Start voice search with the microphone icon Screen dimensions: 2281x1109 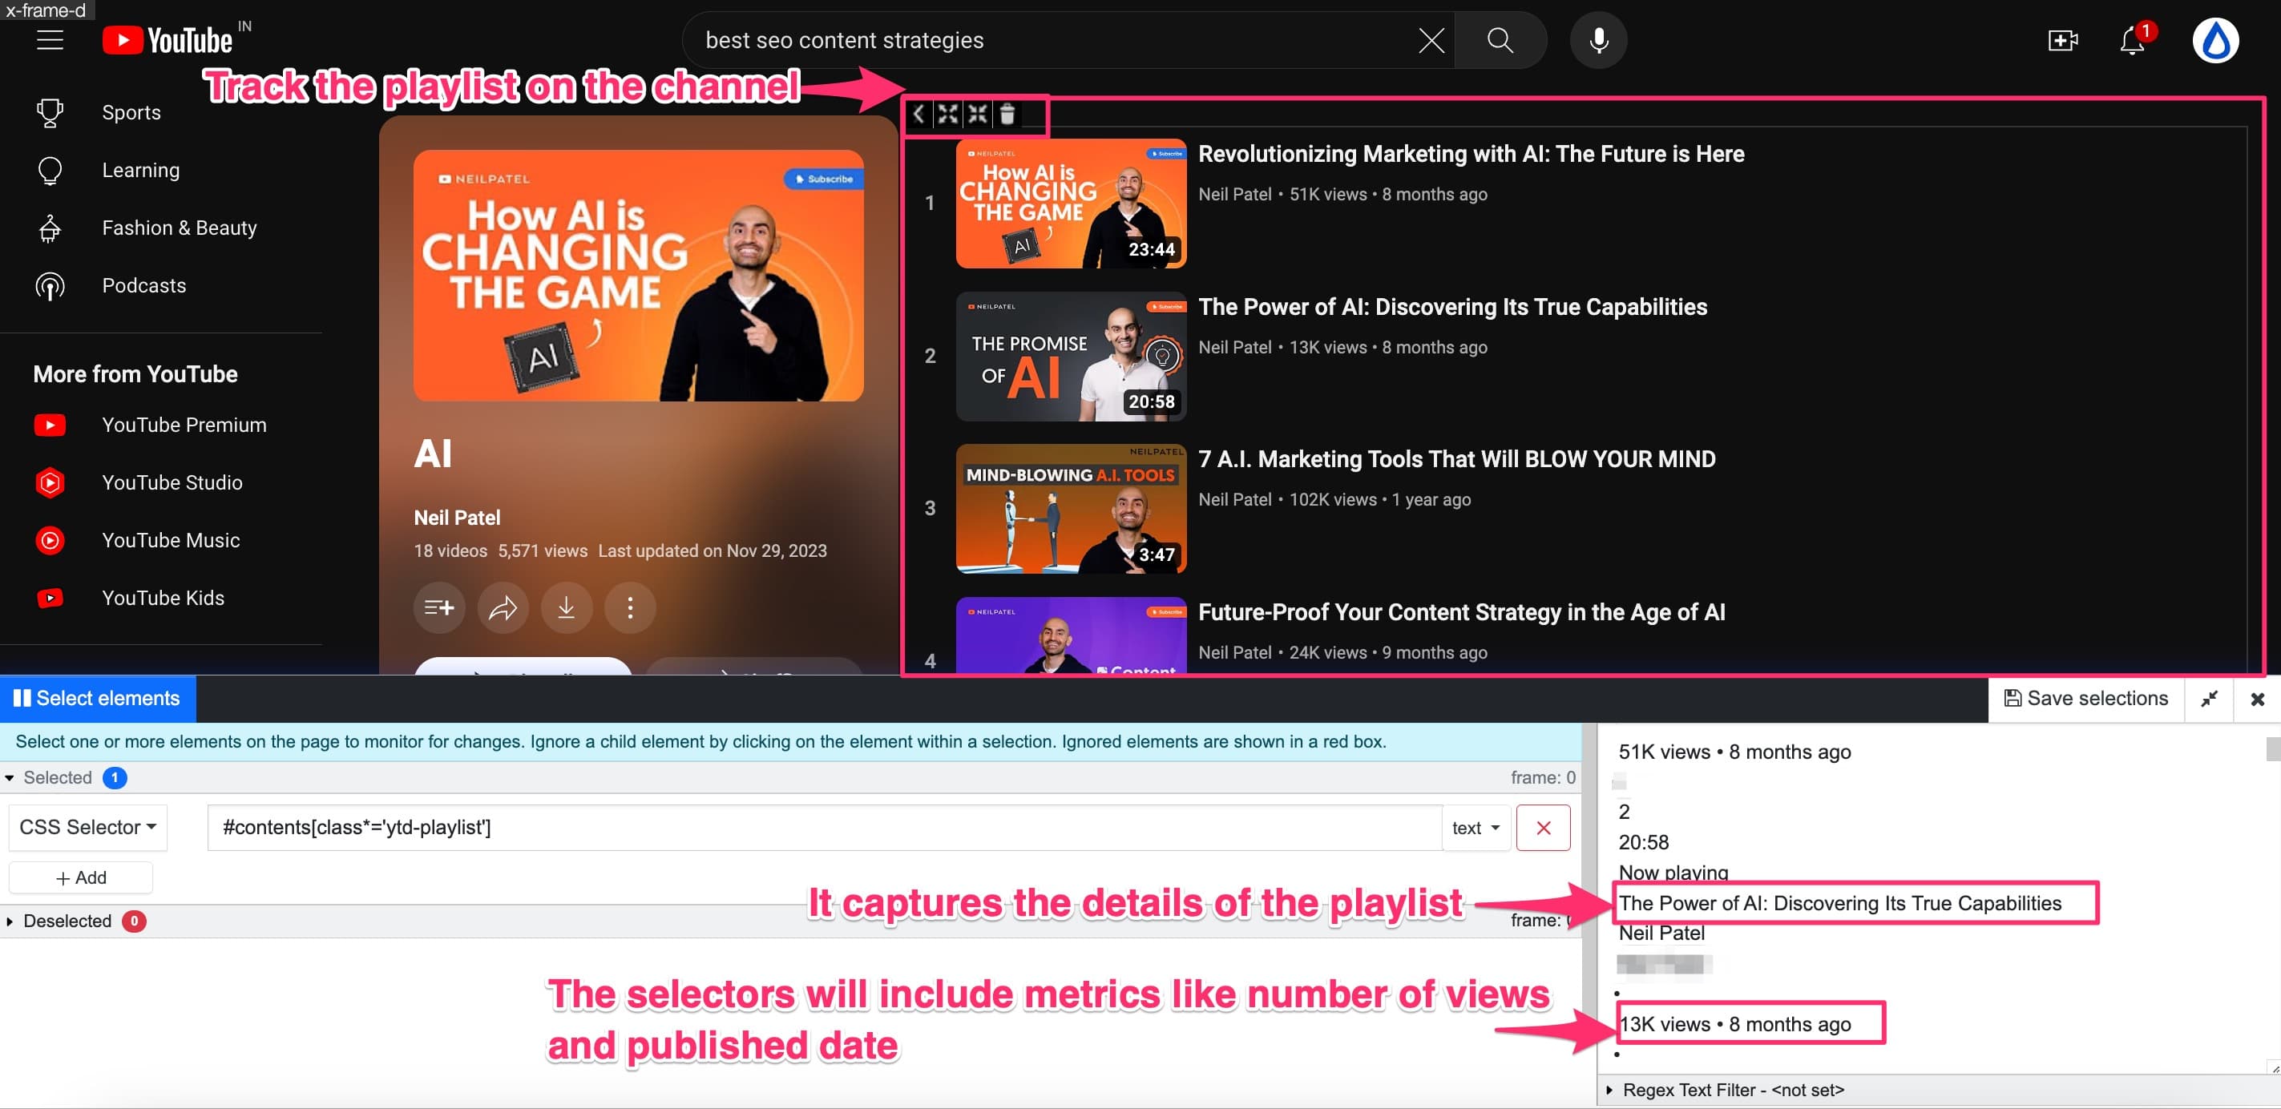pos(1598,39)
